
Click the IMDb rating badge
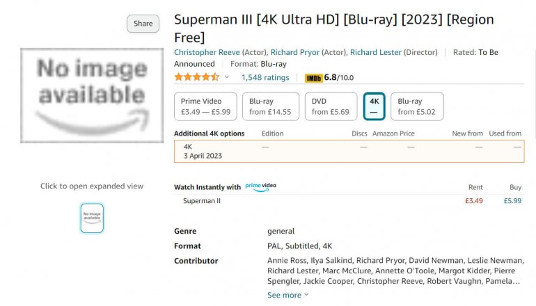[329, 77]
